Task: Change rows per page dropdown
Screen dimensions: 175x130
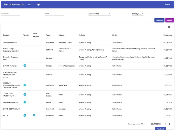Action: 143,124
